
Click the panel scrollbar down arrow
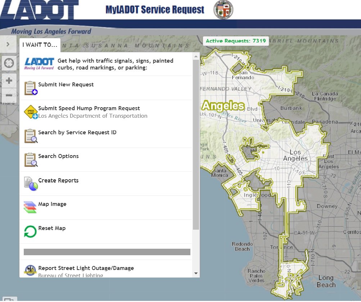tap(196, 274)
